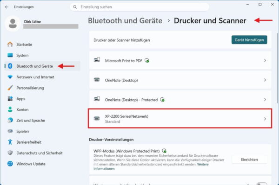Click the Personalisierung brush icon
This screenshot has width=279, height=185.
[x=10, y=88]
